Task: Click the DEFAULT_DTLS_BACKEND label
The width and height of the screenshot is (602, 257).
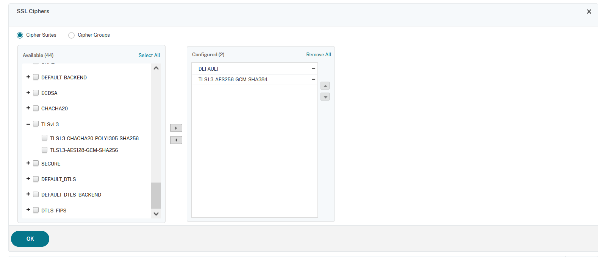Action: tap(71, 195)
